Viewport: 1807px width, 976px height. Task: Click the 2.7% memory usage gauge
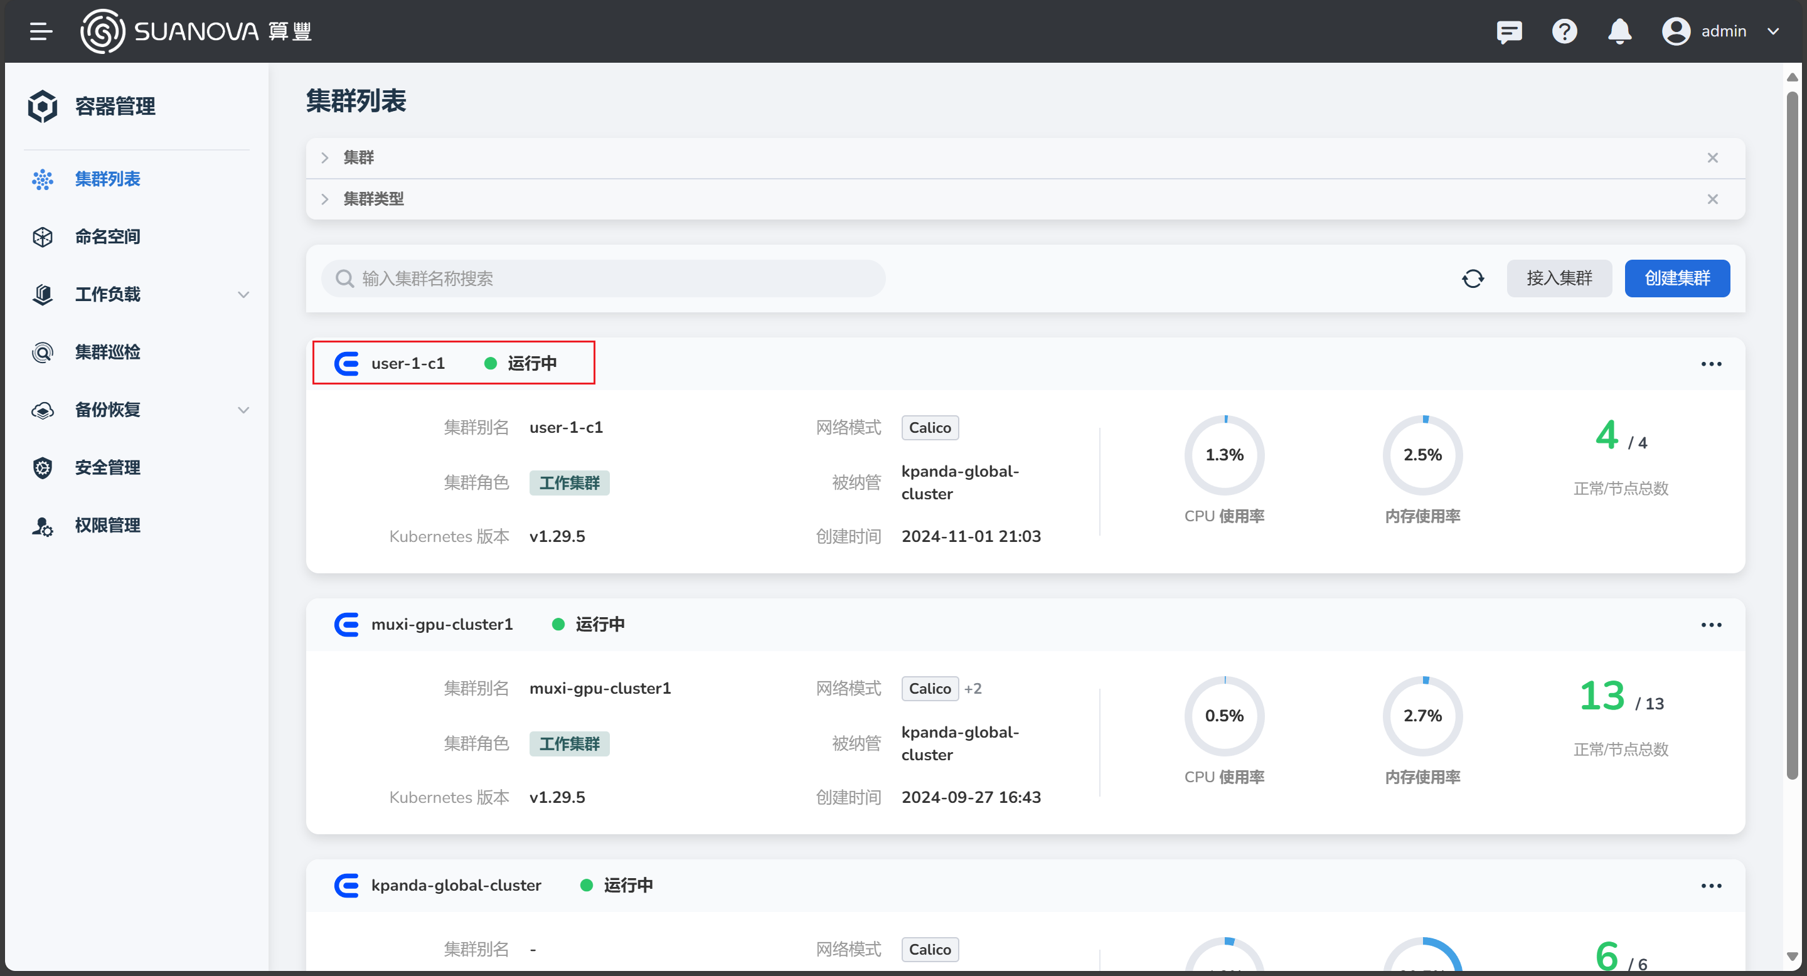[1422, 716]
